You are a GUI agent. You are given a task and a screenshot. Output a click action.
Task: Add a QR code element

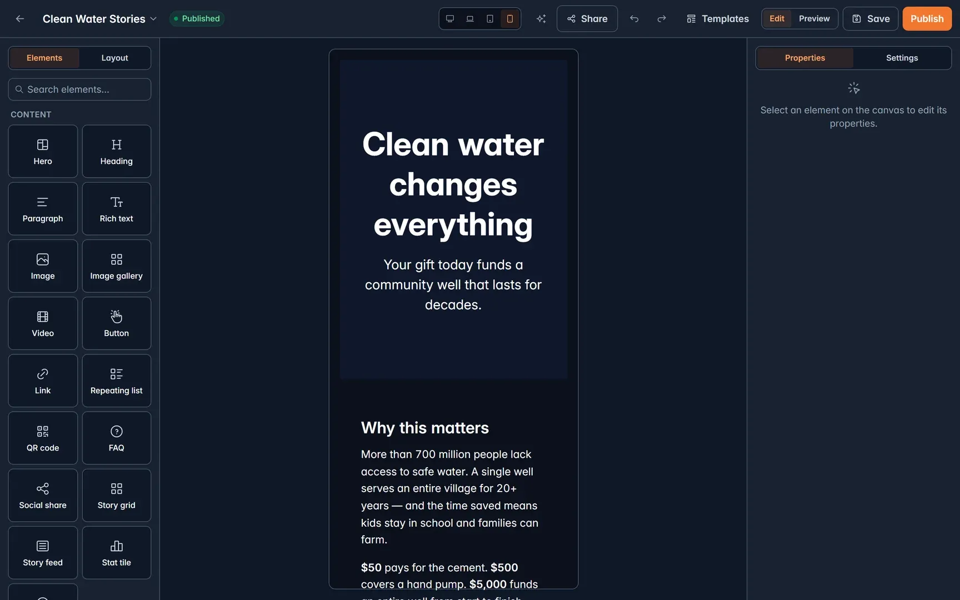click(x=43, y=438)
